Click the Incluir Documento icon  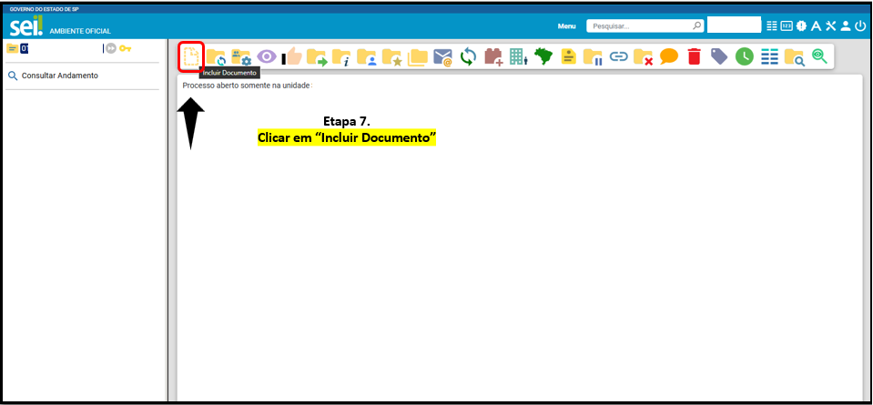(191, 56)
